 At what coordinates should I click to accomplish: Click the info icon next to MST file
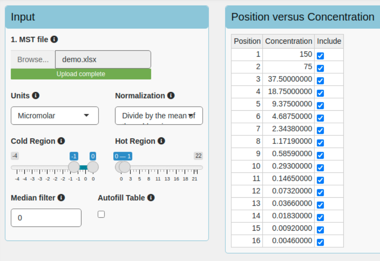(x=54, y=39)
